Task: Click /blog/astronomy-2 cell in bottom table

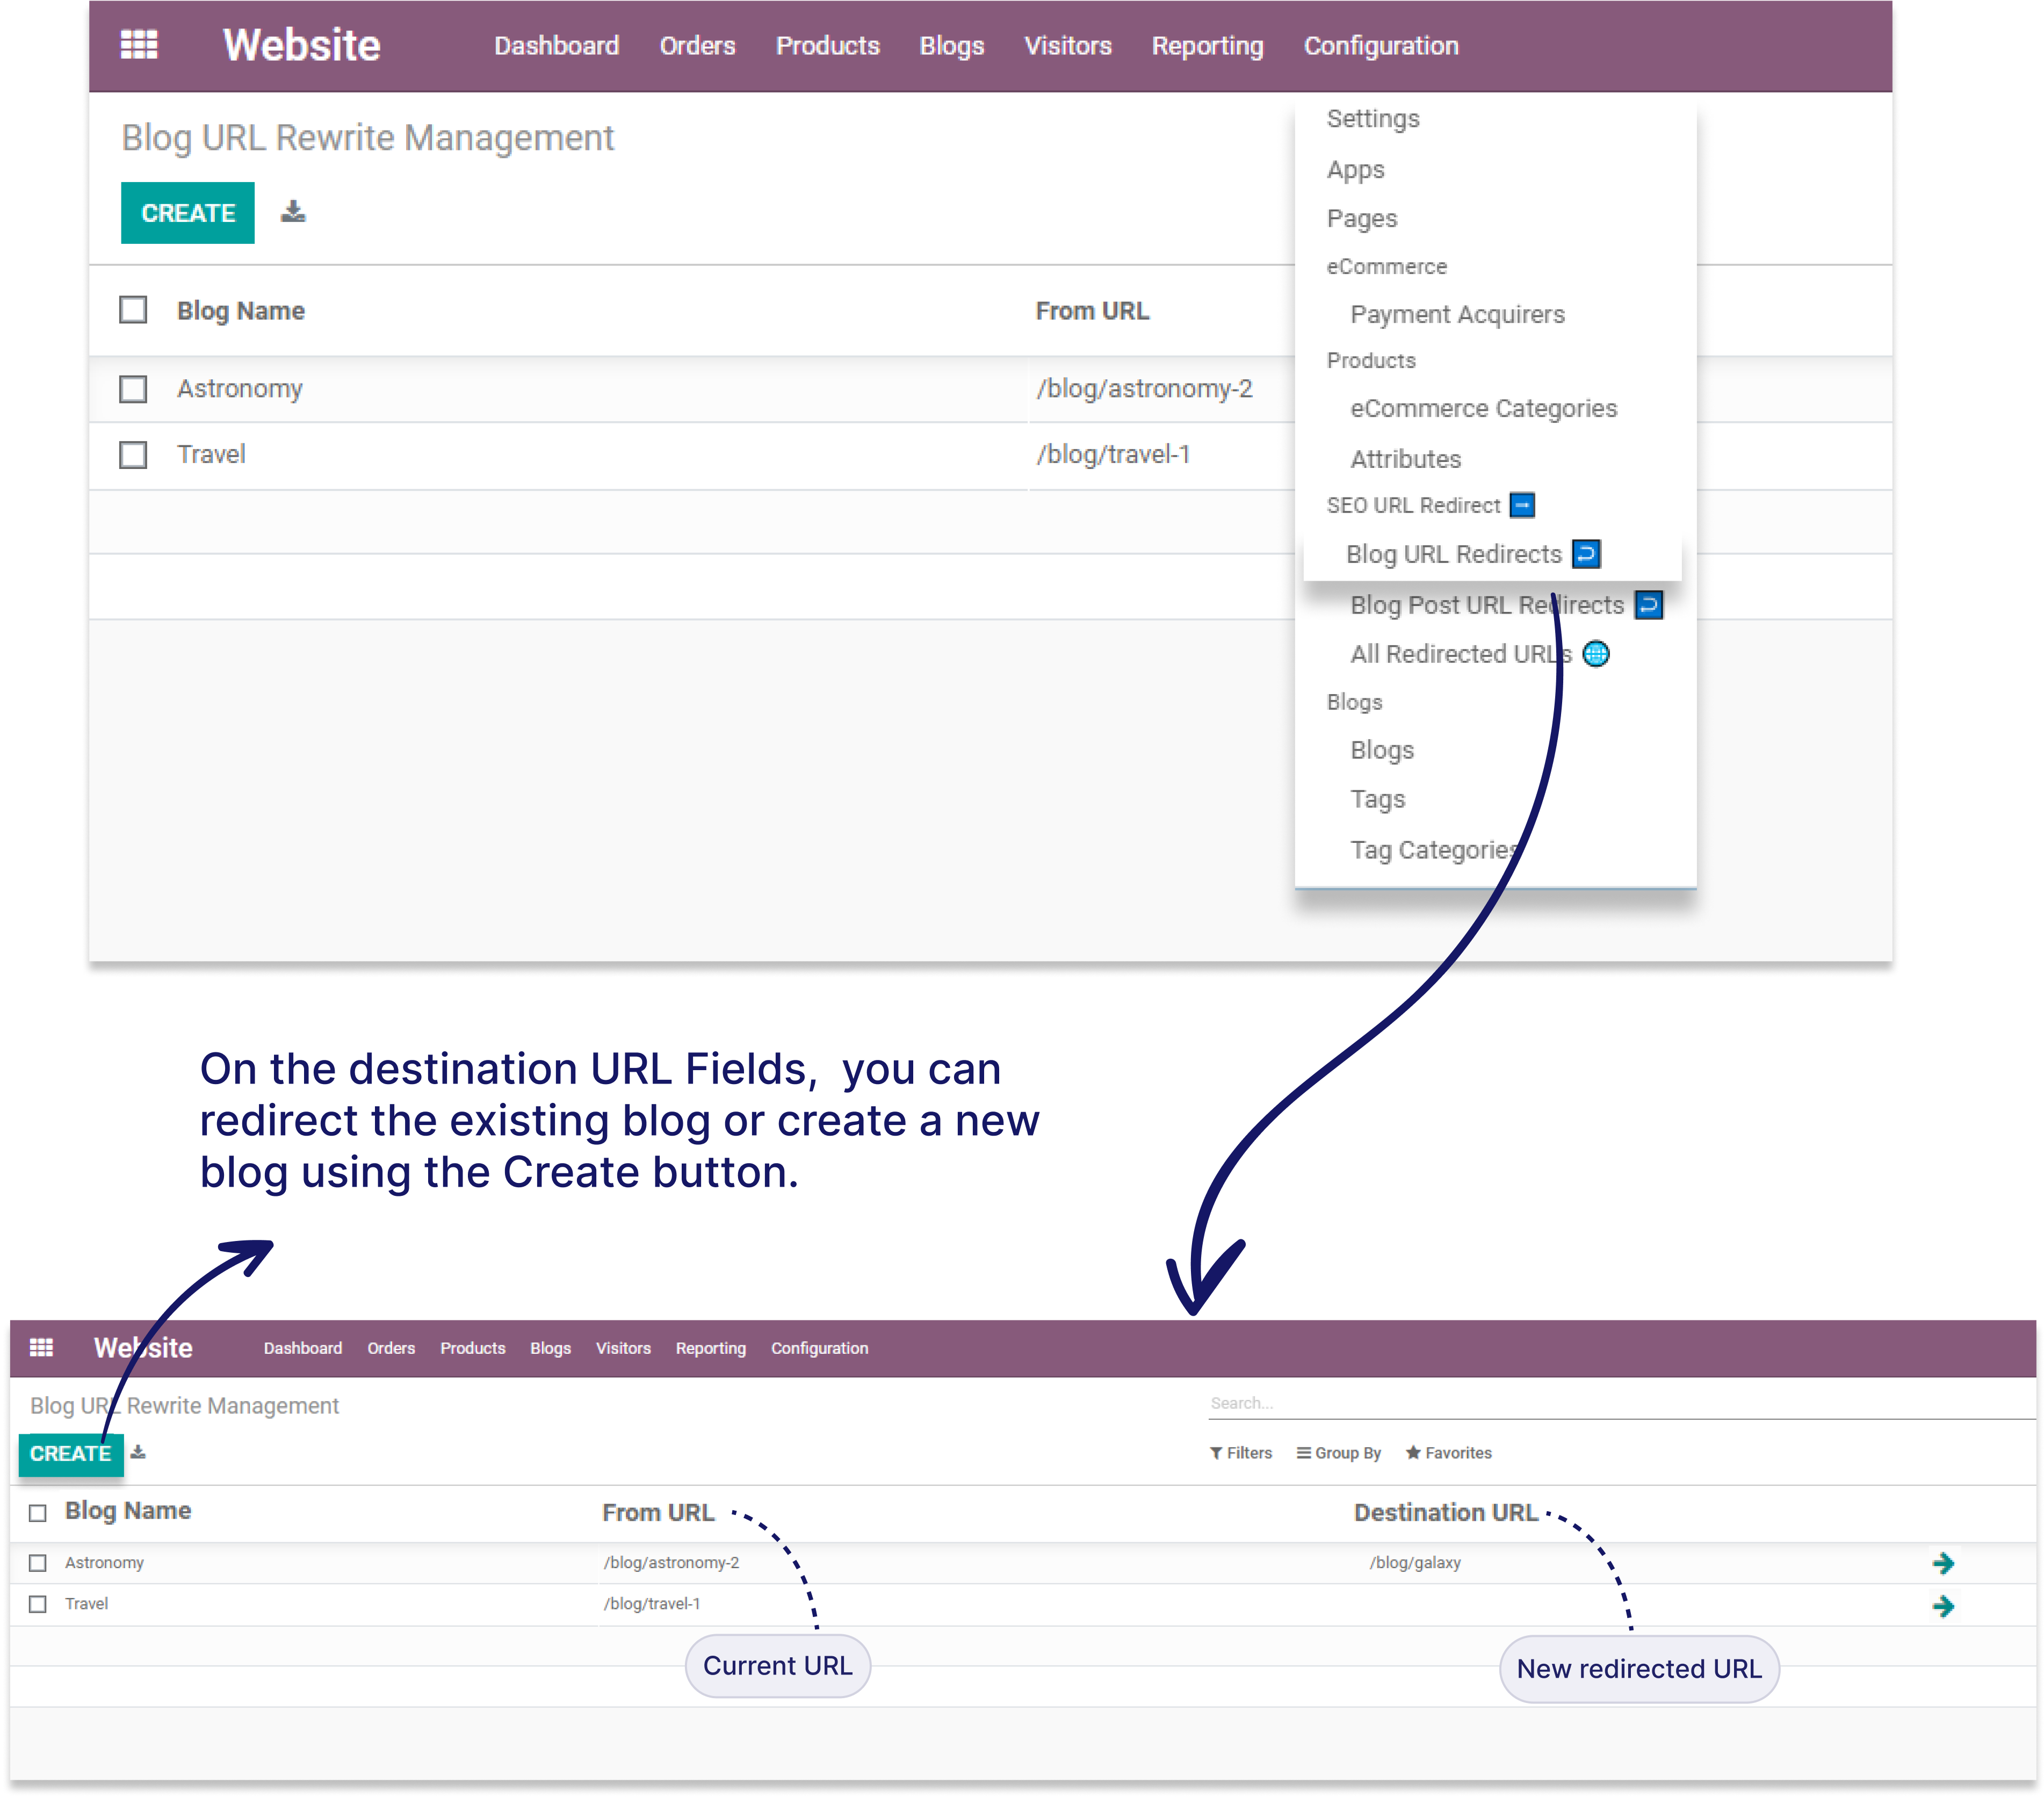Action: [x=671, y=1563]
